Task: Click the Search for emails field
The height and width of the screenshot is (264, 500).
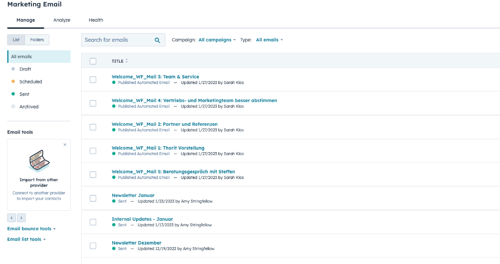Action: pyautogui.click(x=117, y=40)
